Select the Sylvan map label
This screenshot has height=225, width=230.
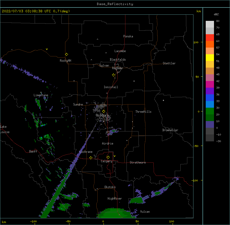104,65
